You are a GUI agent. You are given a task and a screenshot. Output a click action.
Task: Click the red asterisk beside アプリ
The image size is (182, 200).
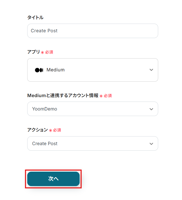tap(42, 52)
